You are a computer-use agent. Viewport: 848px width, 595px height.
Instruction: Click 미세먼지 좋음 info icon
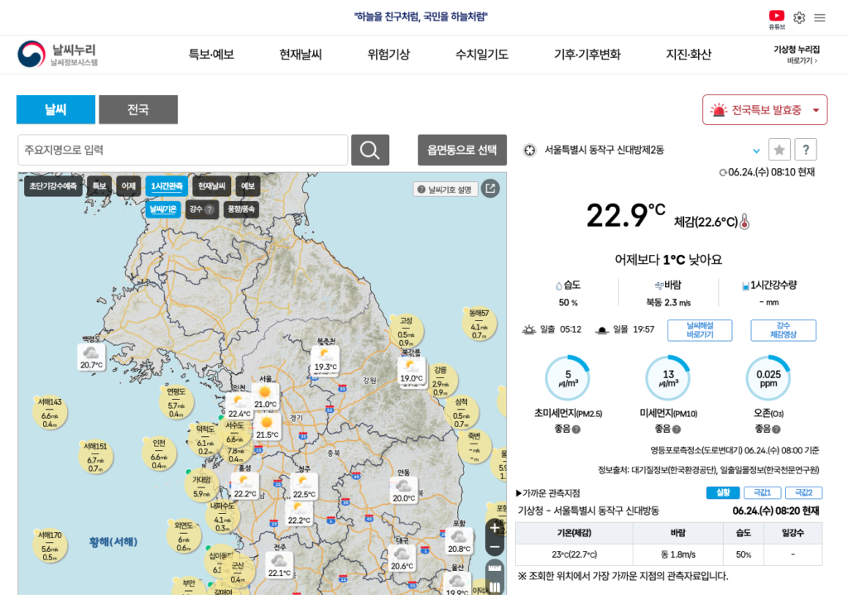coord(677,429)
